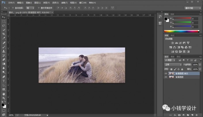This screenshot has height=117, width=203.
Task: Select the Hand tool
Action: tap(4, 94)
